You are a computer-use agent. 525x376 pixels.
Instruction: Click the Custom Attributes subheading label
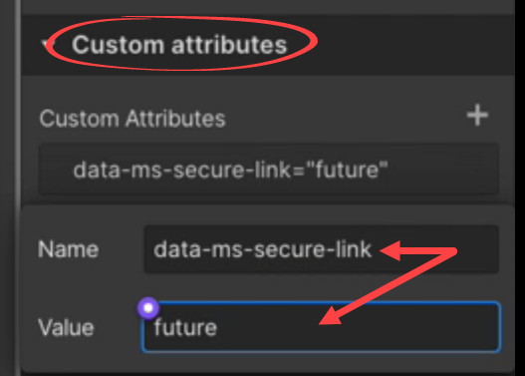(x=132, y=119)
